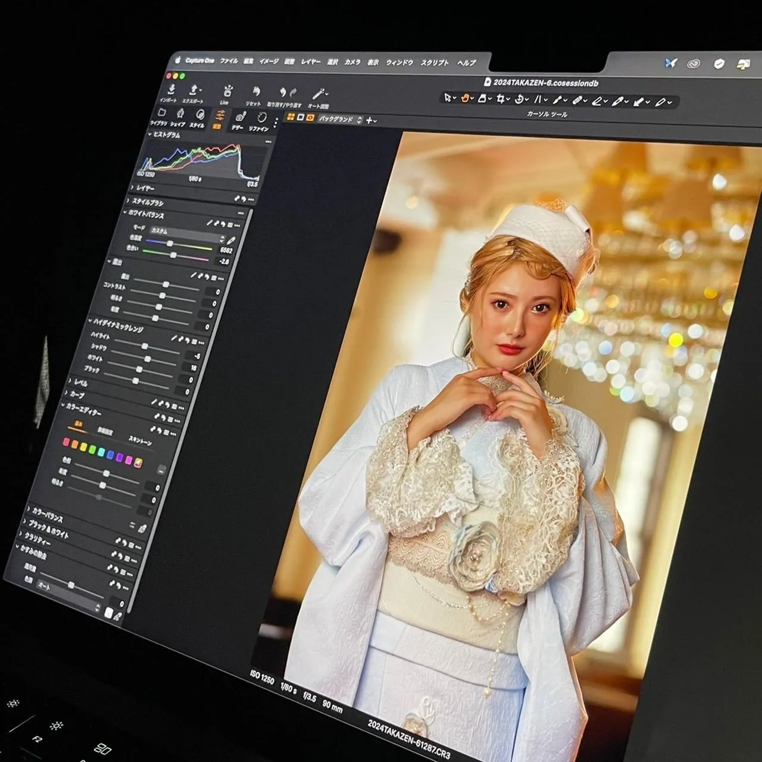The height and width of the screenshot is (762, 762).
Task: Open the ウィンドウ (Window) menu
Action: 399,63
